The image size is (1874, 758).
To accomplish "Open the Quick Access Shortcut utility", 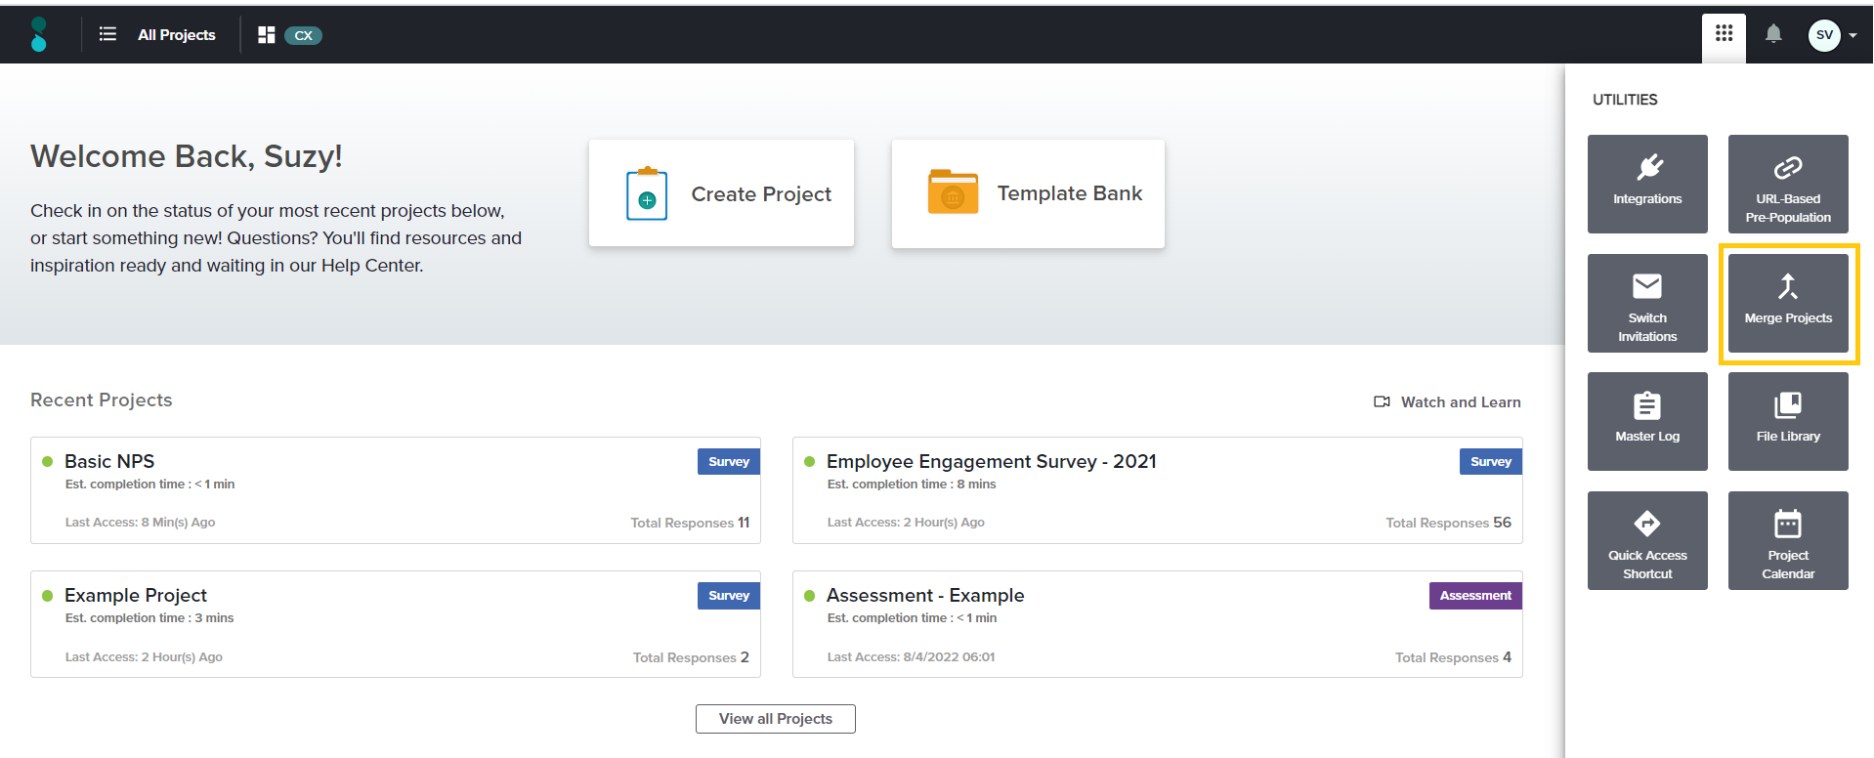I will (1647, 540).
